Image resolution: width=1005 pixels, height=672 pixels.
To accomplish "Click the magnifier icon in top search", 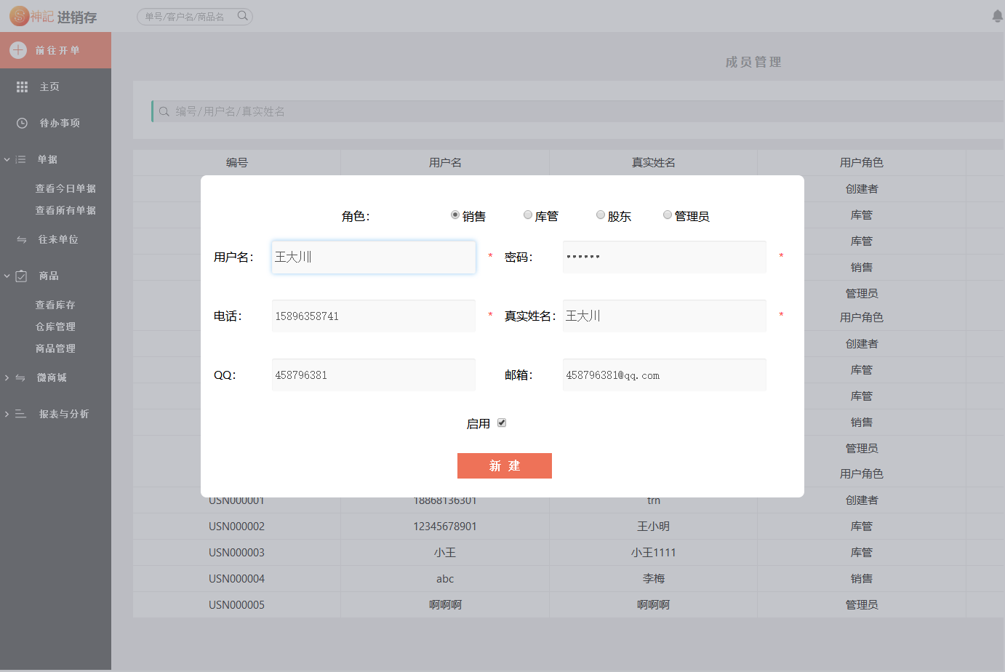I will click(242, 16).
